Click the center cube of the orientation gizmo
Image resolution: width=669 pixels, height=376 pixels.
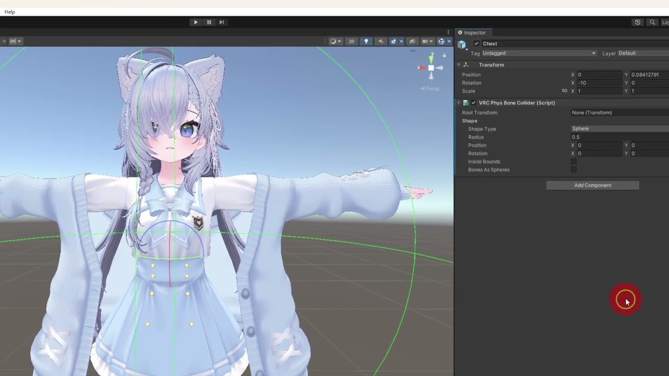point(431,68)
